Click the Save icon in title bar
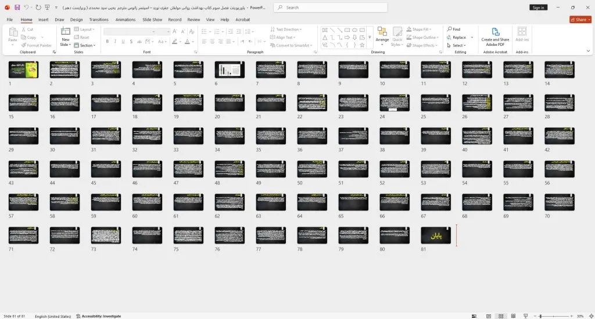This screenshot has width=595, height=319. tap(17, 8)
